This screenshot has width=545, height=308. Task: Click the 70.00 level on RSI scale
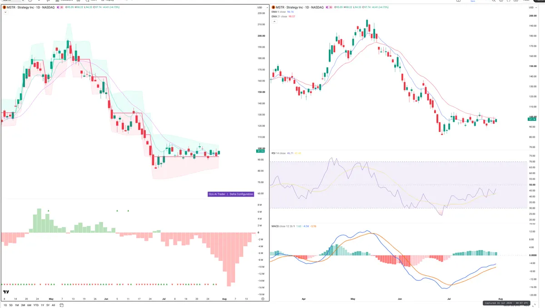(x=532, y=162)
